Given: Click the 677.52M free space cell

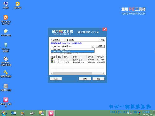Looking at the screenshot, I should click(x=101, y=60).
